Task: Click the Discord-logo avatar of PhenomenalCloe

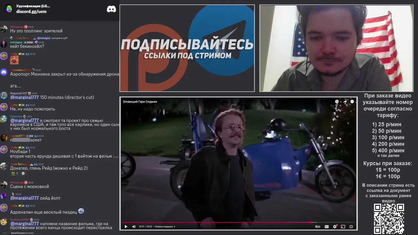Action: 4,72
